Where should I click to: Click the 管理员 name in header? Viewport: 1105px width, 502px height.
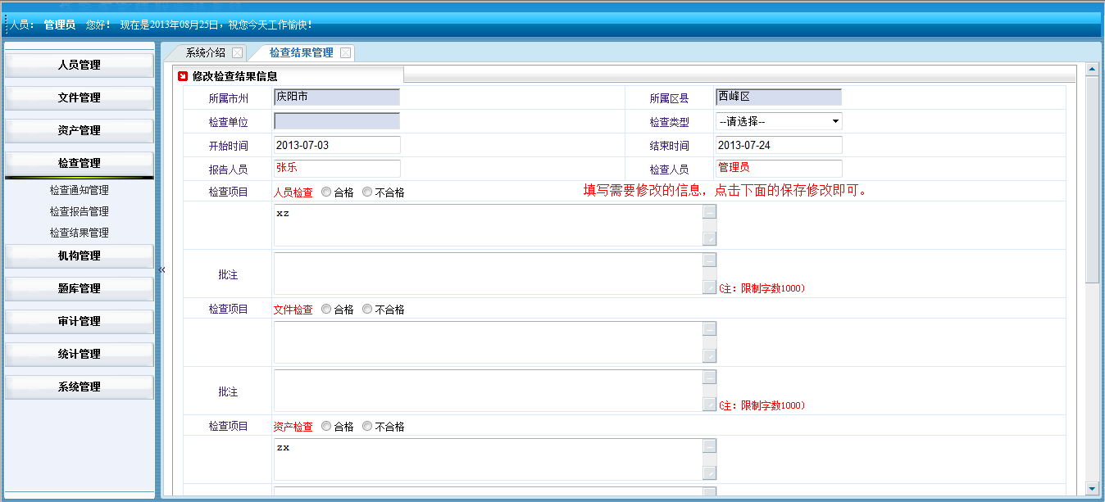click(x=60, y=25)
